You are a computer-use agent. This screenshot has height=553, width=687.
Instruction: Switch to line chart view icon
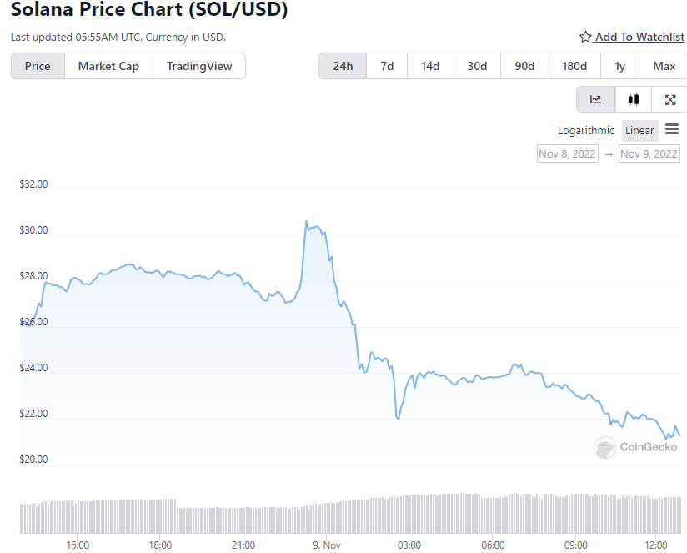tap(596, 100)
